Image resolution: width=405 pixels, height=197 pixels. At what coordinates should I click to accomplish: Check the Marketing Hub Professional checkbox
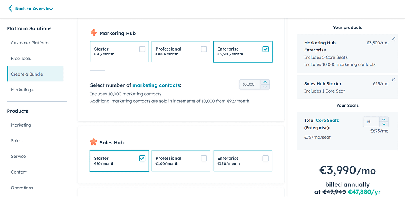pyautogui.click(x=204, y=49)
